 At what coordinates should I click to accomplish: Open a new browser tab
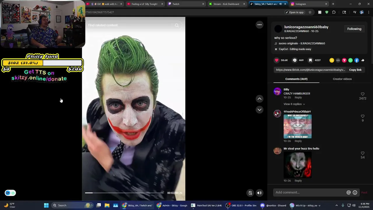[333, 4]
